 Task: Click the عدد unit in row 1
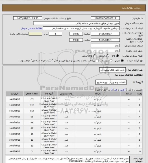66,100
